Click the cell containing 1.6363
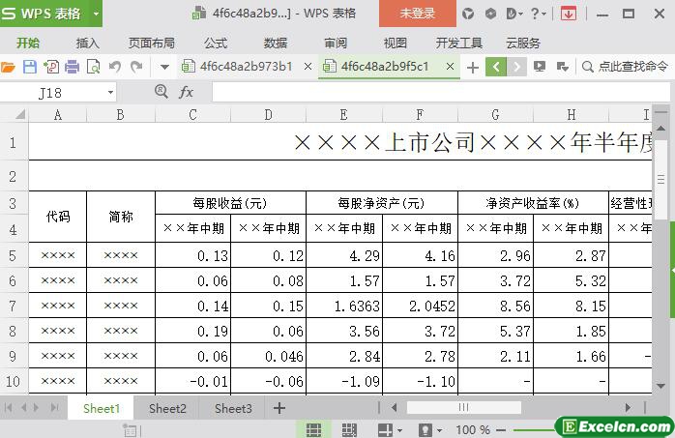Screen dimensions: 675x438 344,306
